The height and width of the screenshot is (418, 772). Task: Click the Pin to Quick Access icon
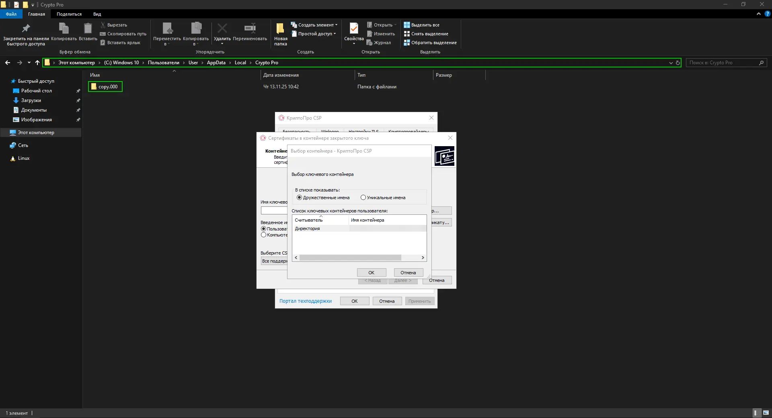pyautogui.click(x=26, y=29)
